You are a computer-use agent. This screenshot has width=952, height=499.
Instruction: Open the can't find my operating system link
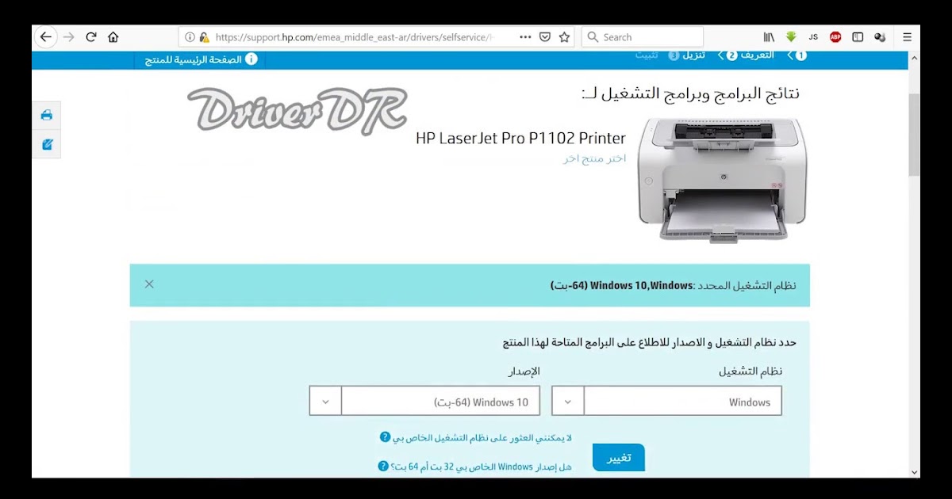point(482,437)
